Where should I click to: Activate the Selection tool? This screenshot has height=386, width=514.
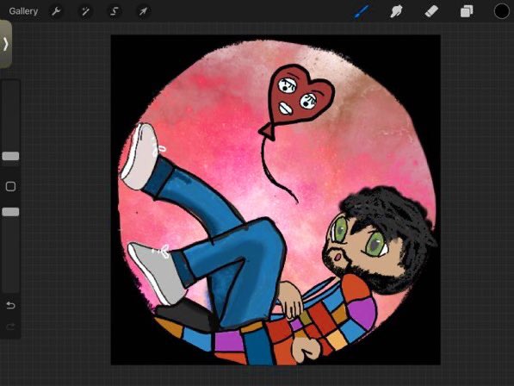pyautogui.click(x=114, y=12)
